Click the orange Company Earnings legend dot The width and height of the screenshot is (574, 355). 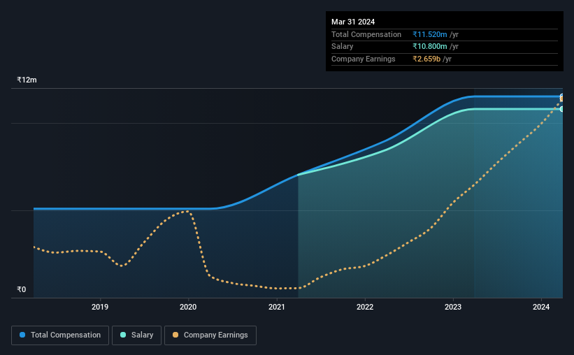175,335
